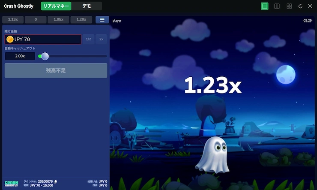The image size is (317, 190).
Task: Select the 1.05x previous result
Action: click(58, 20)
